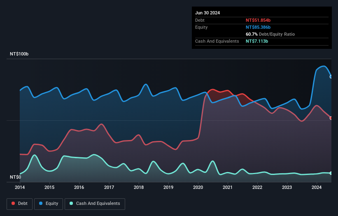Image resolution: width=338 pixels, height=216 pixels.
Task: Toggle Cash And Equivalents legend button
Action: 95,204
